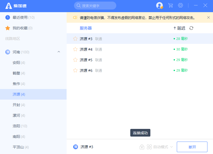Select server 济源 #3 联通

click(x=140, y=39)
